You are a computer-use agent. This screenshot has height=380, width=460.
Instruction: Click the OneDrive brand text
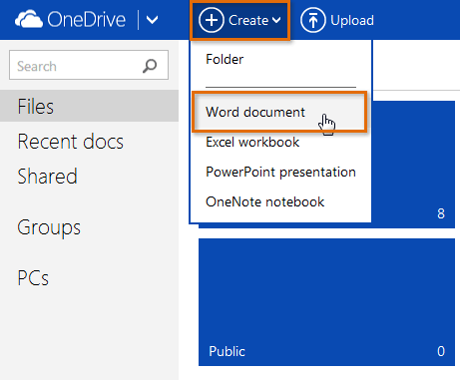tap(87, 19)
